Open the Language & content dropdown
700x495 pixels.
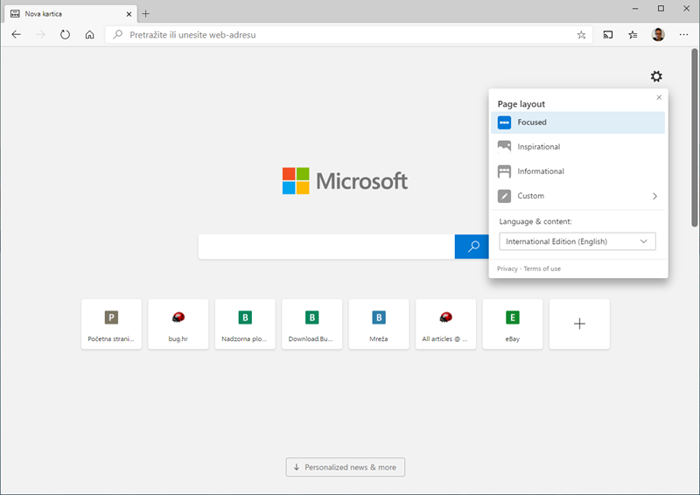pos(577,241)
